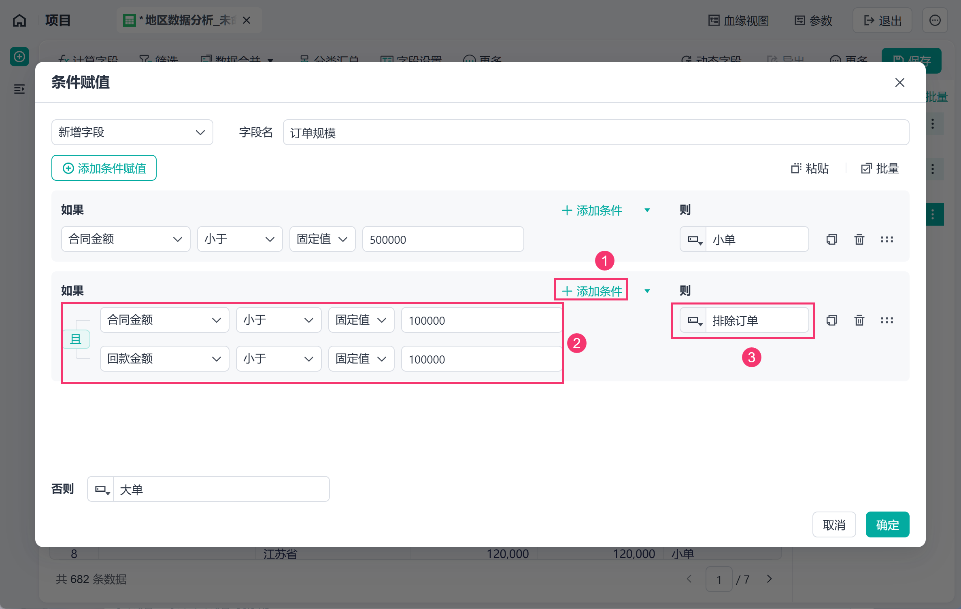The width and height of the screenshot is (961, 609).
Task: Click drag handle of the 排除订单 rule
Action: [887, 320]
